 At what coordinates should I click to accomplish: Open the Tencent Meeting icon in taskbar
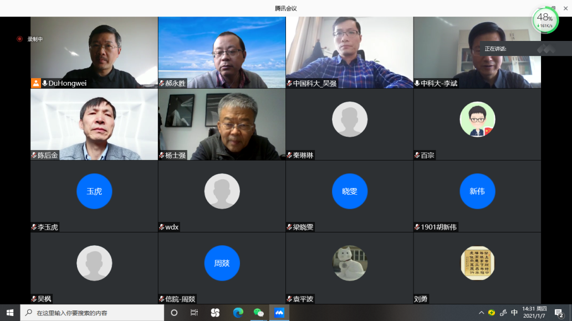[x=279, y=313]
